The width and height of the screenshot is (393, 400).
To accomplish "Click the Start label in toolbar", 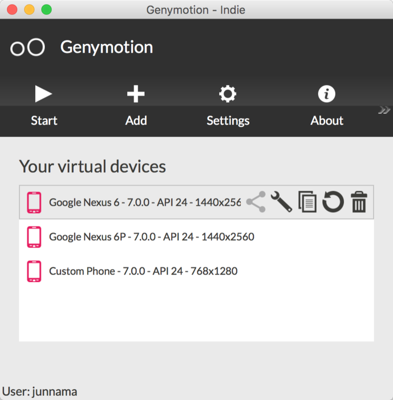I will pyautogui.click(x=44, y=120).
